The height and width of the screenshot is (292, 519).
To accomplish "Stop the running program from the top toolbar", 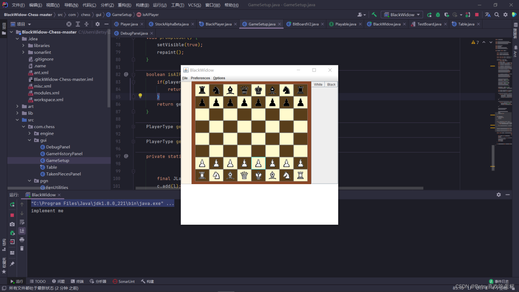I will pos(477,15).
